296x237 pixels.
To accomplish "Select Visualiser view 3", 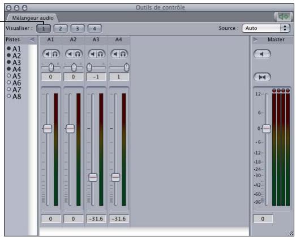I will point(78,29).
